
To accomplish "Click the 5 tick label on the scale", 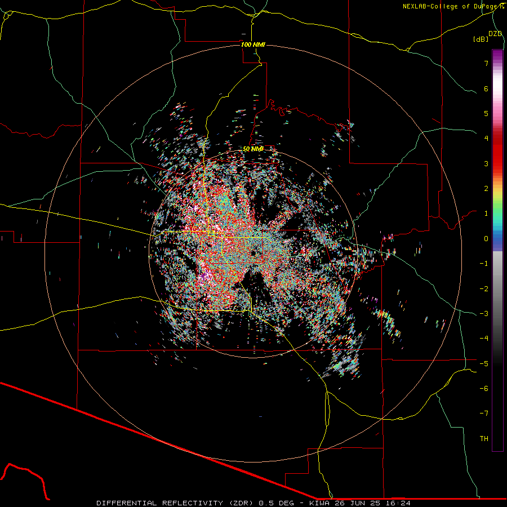I will click(x=486, y=113).
